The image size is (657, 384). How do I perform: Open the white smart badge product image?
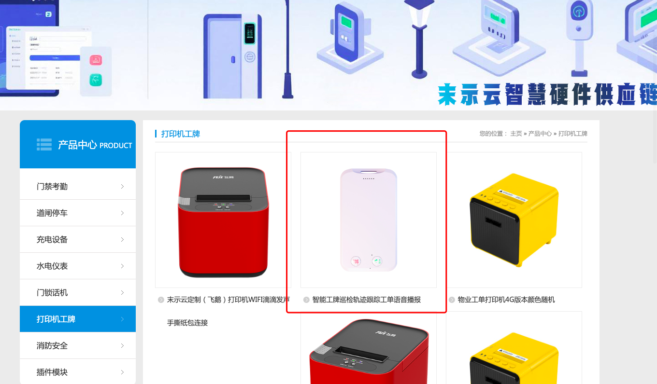click(369, 220)
